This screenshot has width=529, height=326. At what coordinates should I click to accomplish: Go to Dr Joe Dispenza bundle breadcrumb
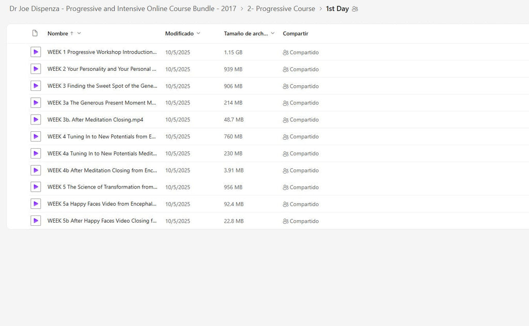123,9
